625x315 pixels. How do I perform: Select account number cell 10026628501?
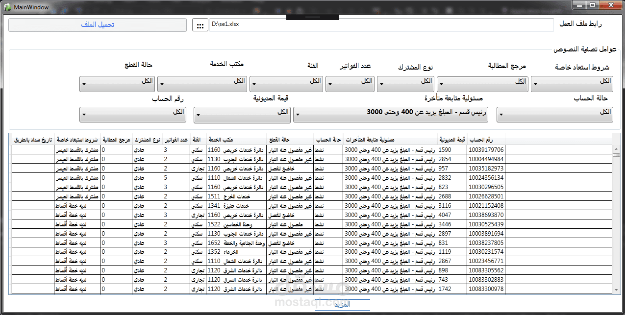[486, 196]
